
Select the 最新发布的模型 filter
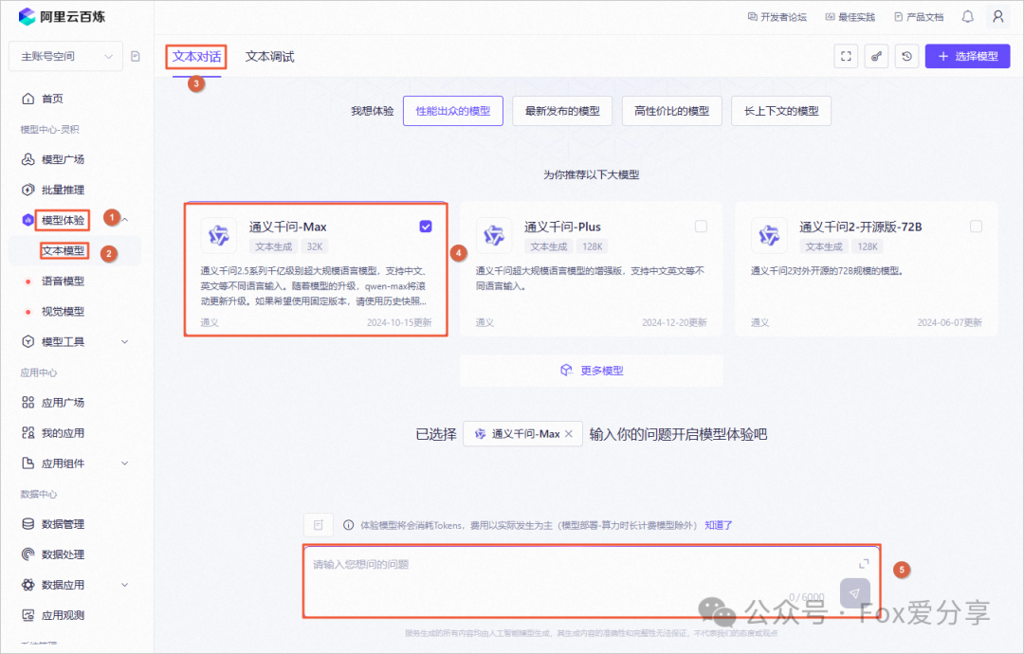[562, 111]
